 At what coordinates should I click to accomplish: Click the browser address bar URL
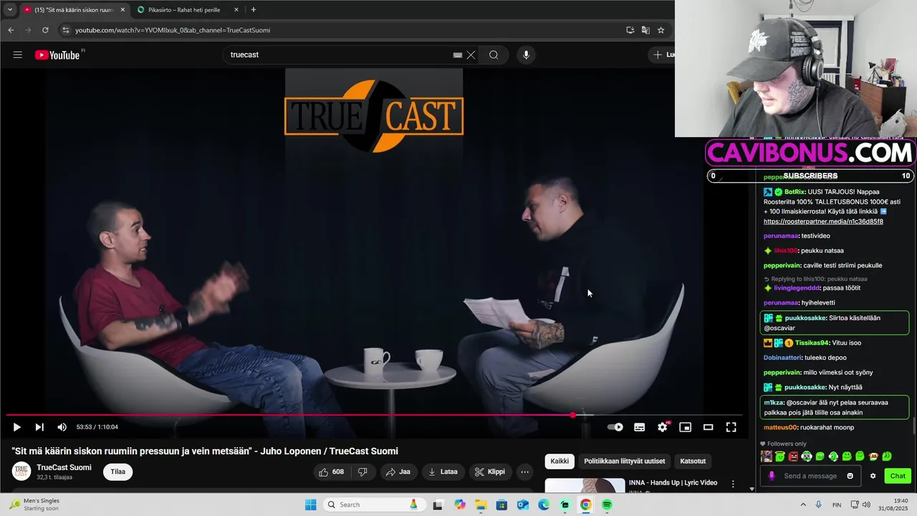coord(173,30)
